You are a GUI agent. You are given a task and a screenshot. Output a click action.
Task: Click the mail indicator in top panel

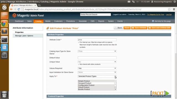[129, 2]
